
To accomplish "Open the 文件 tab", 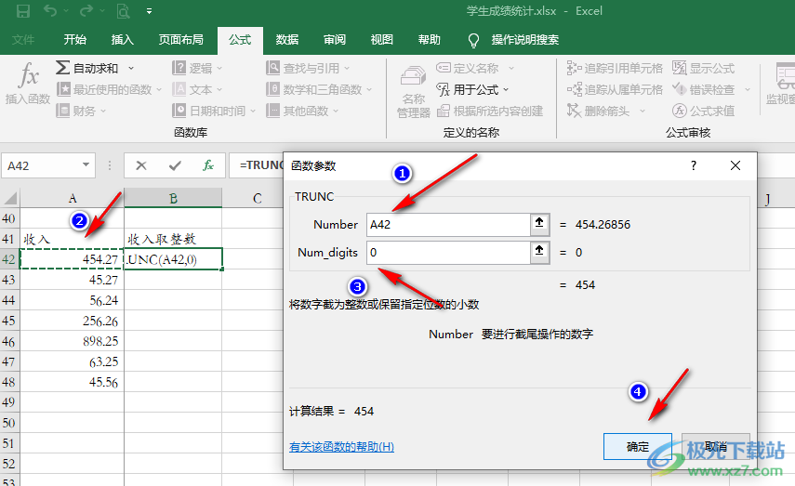I will [23, 40].
